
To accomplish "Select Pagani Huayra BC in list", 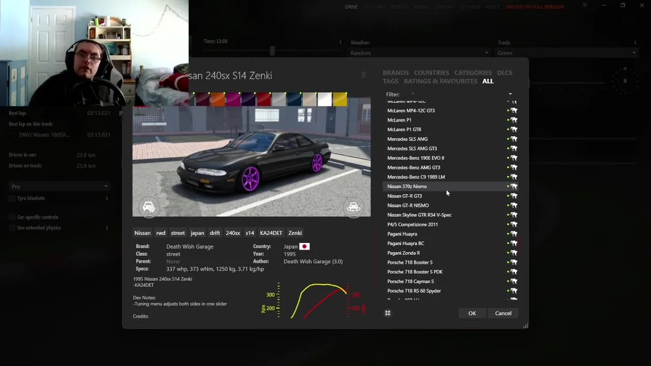I will coord(451,243).
